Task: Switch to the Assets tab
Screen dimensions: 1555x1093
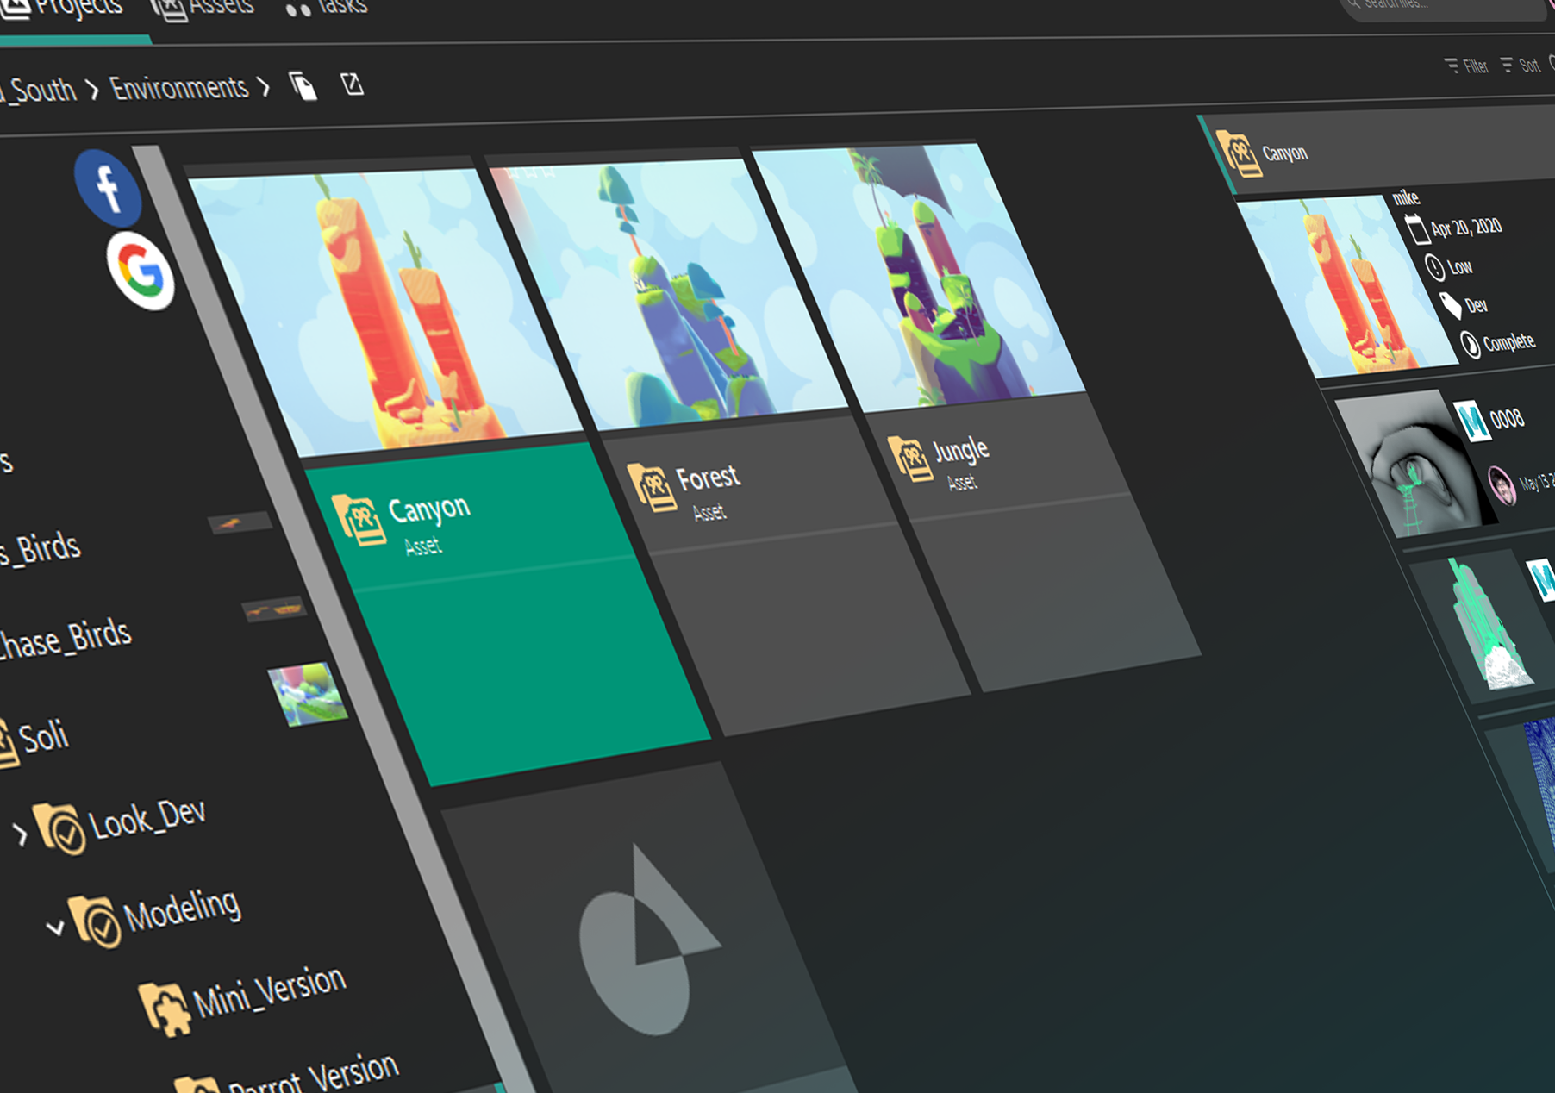Action: point(203,8)
